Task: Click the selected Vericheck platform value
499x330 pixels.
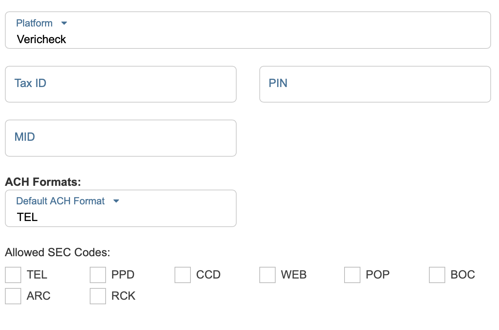Action: tap(42, 39)
